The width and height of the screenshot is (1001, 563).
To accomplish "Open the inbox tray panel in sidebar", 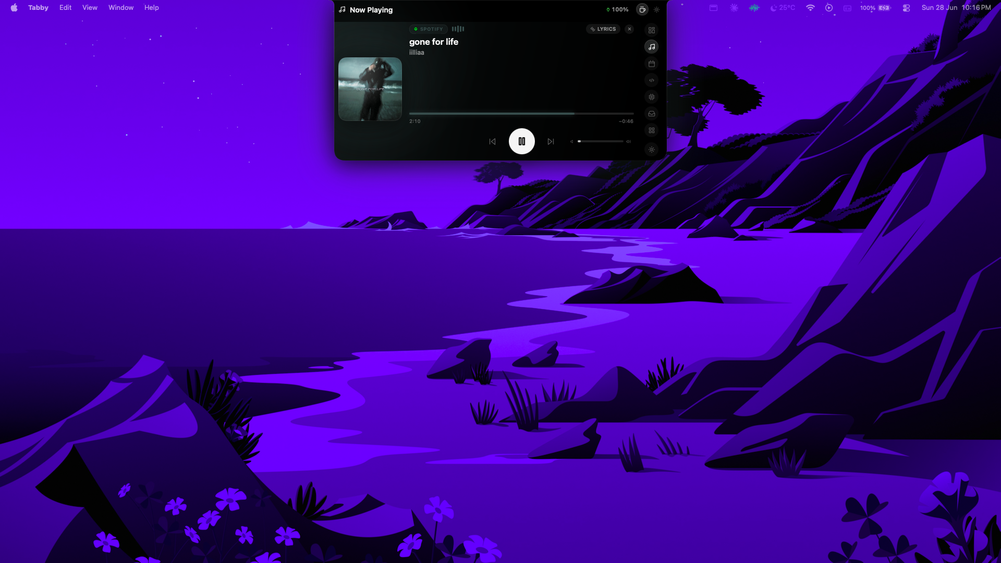I will 652,114.
